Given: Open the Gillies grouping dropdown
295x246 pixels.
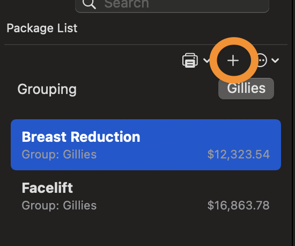Looking at the screenshot, I should coord(246,89).
